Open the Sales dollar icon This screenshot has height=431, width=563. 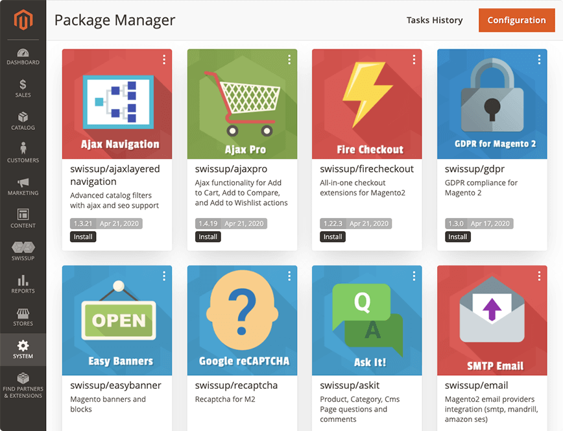coord(23,85)
